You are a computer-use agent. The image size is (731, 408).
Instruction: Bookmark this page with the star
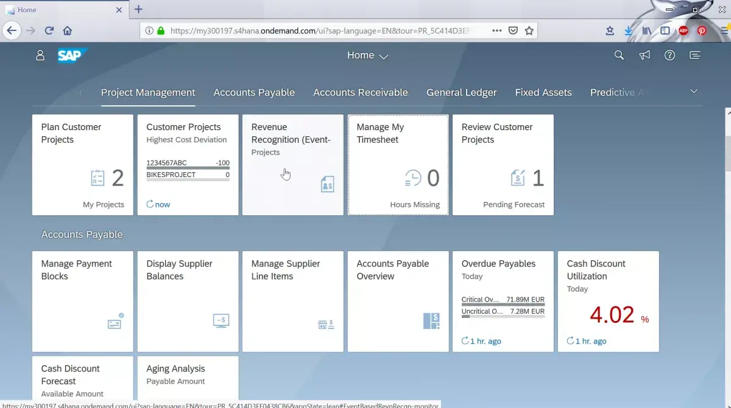pyautogui.click(x=529, y=30)
